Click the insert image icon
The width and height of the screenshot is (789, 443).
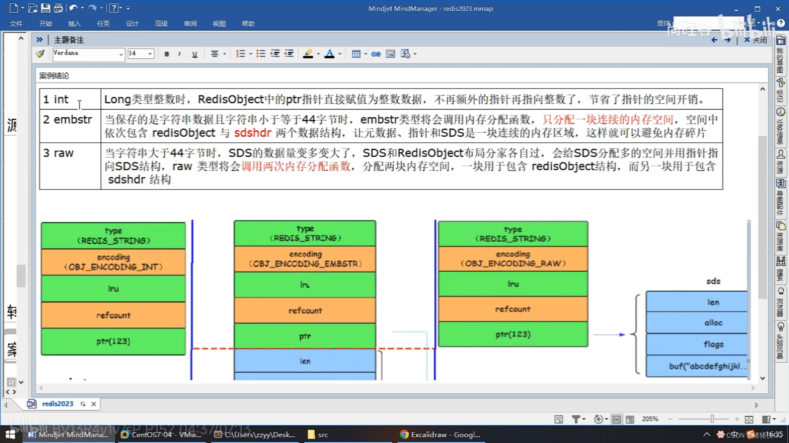pyautogui.click(x=390, y=54)
